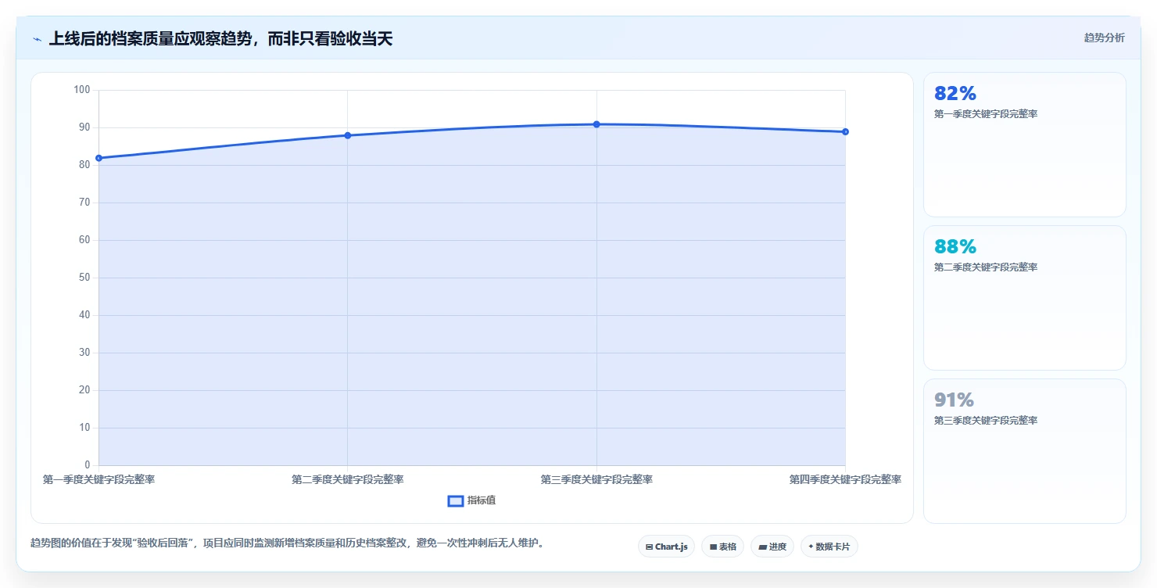Click the 趋势分析 label in the header
This screenshot has width=1157, height=588.
pos(1104,38)
